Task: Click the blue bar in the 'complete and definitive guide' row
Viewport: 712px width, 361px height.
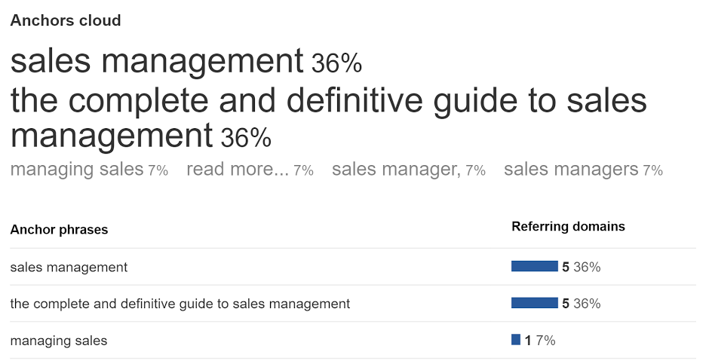Action: [x=534, y=303]
